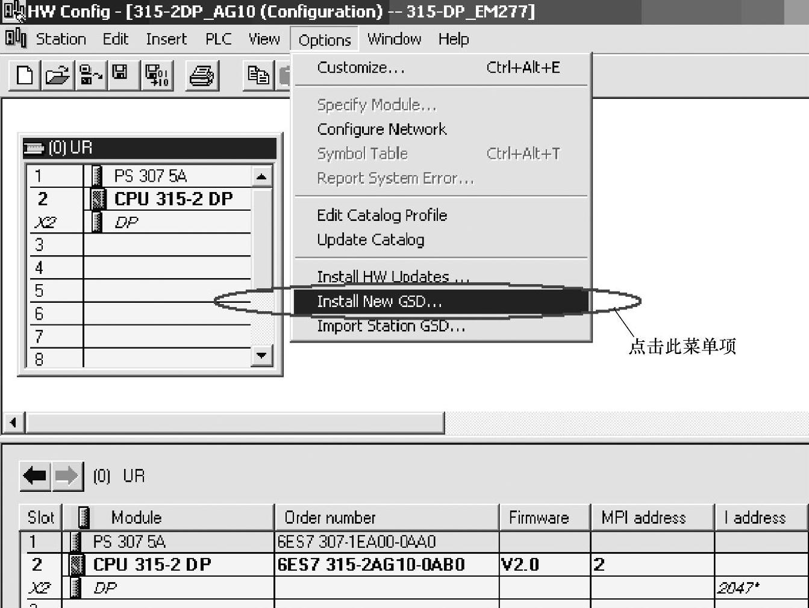This screenshot has width=809, height=608.
Task: Click the Slot column header
Action: click(41, 518)
